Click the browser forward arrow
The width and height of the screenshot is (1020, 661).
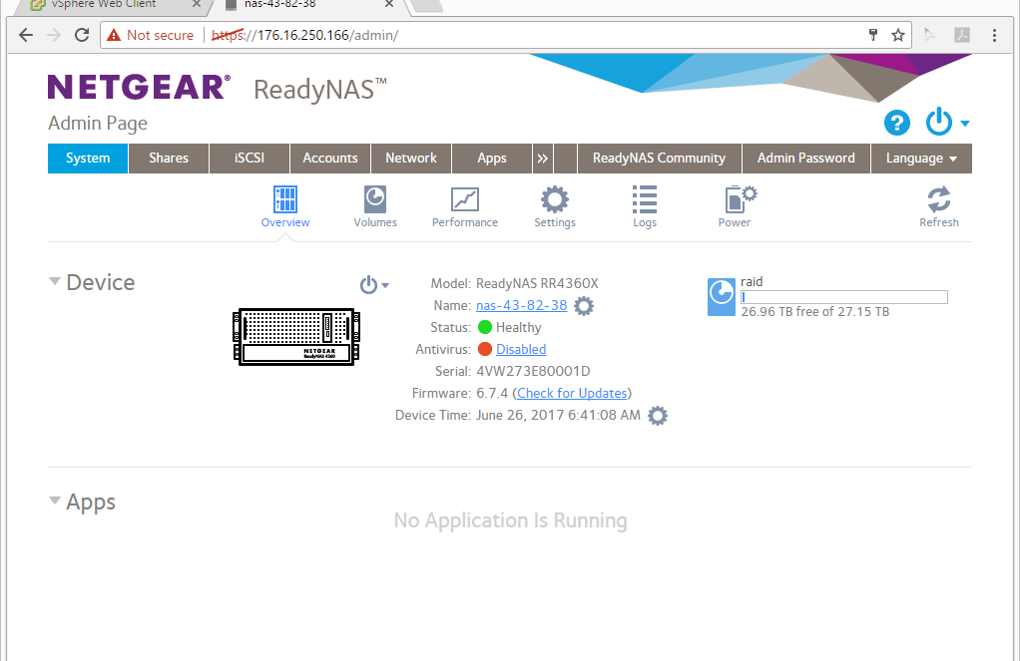54,35
